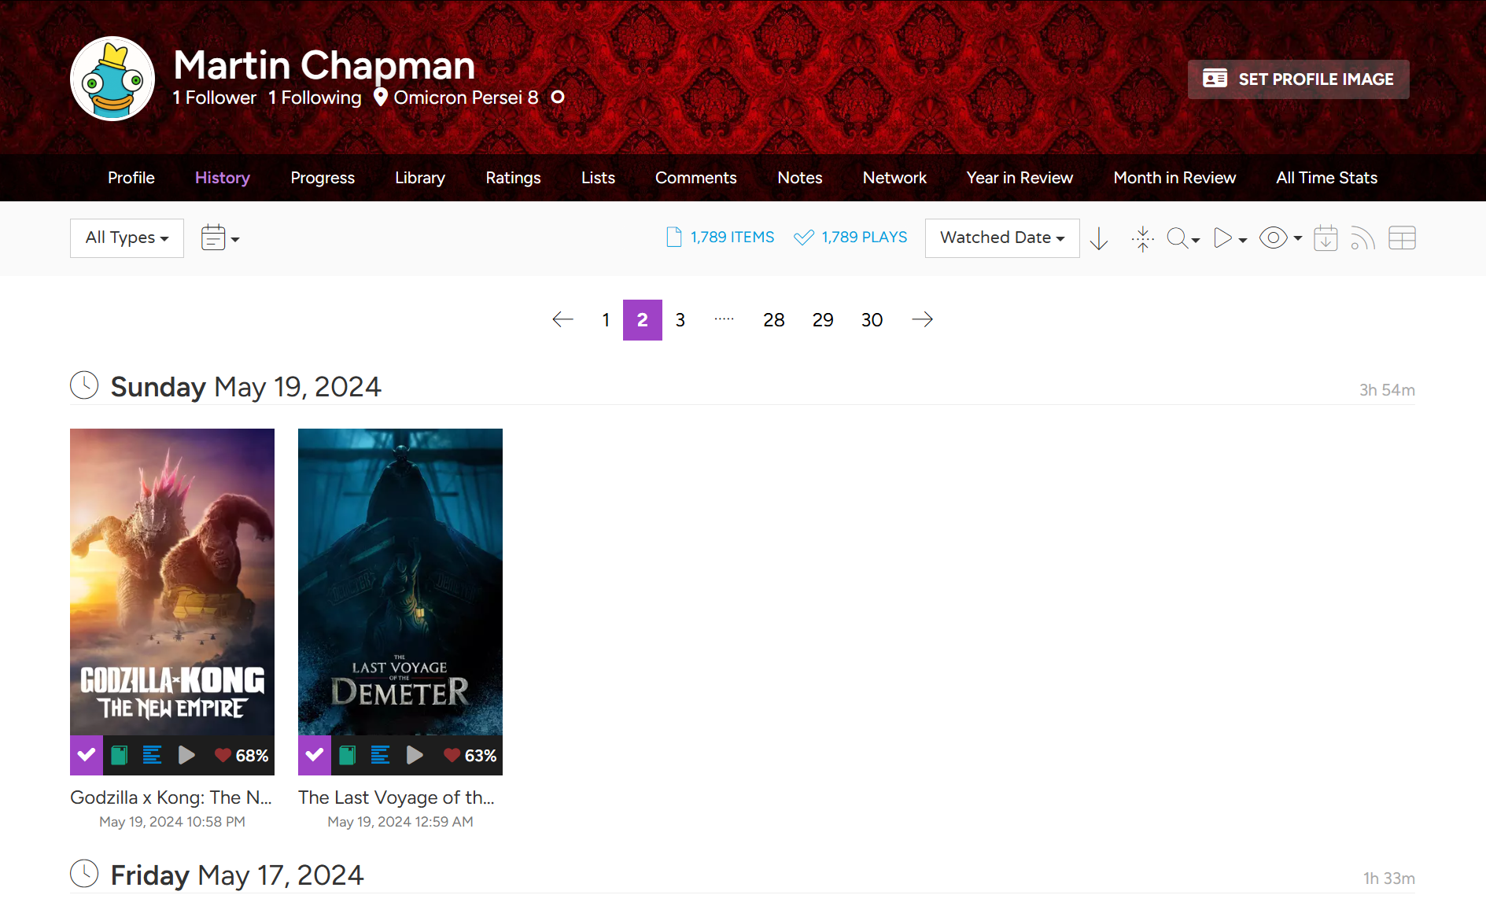Toggle watched checkmark on Last Voyage of Demeter
1486x906 pixels.
tap(315, 756)
